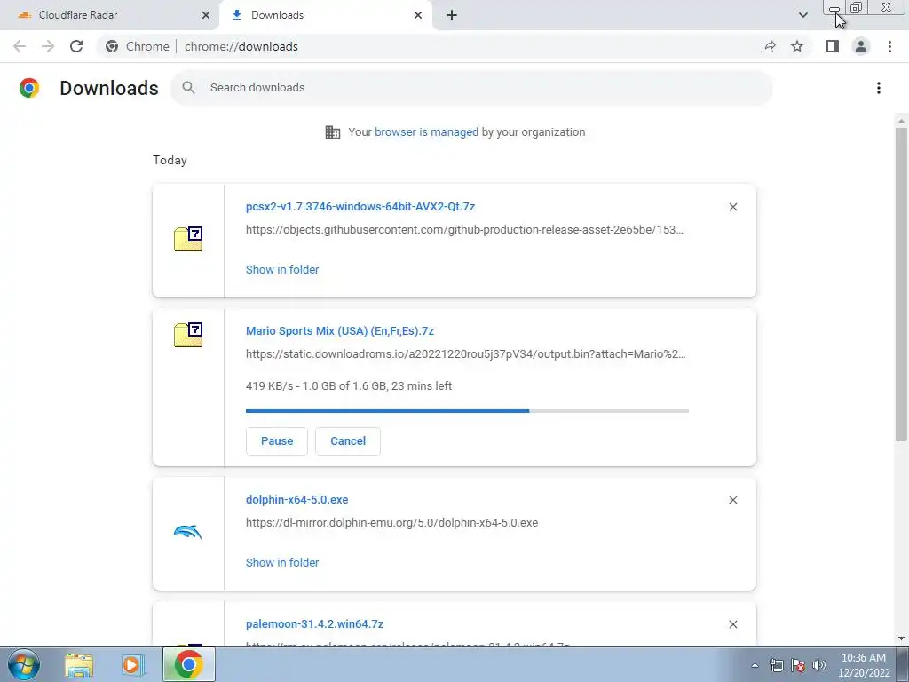The image size is (909, 682).
Task: Open the Chrome three-dot main menu
Action: tap(889, 46)
